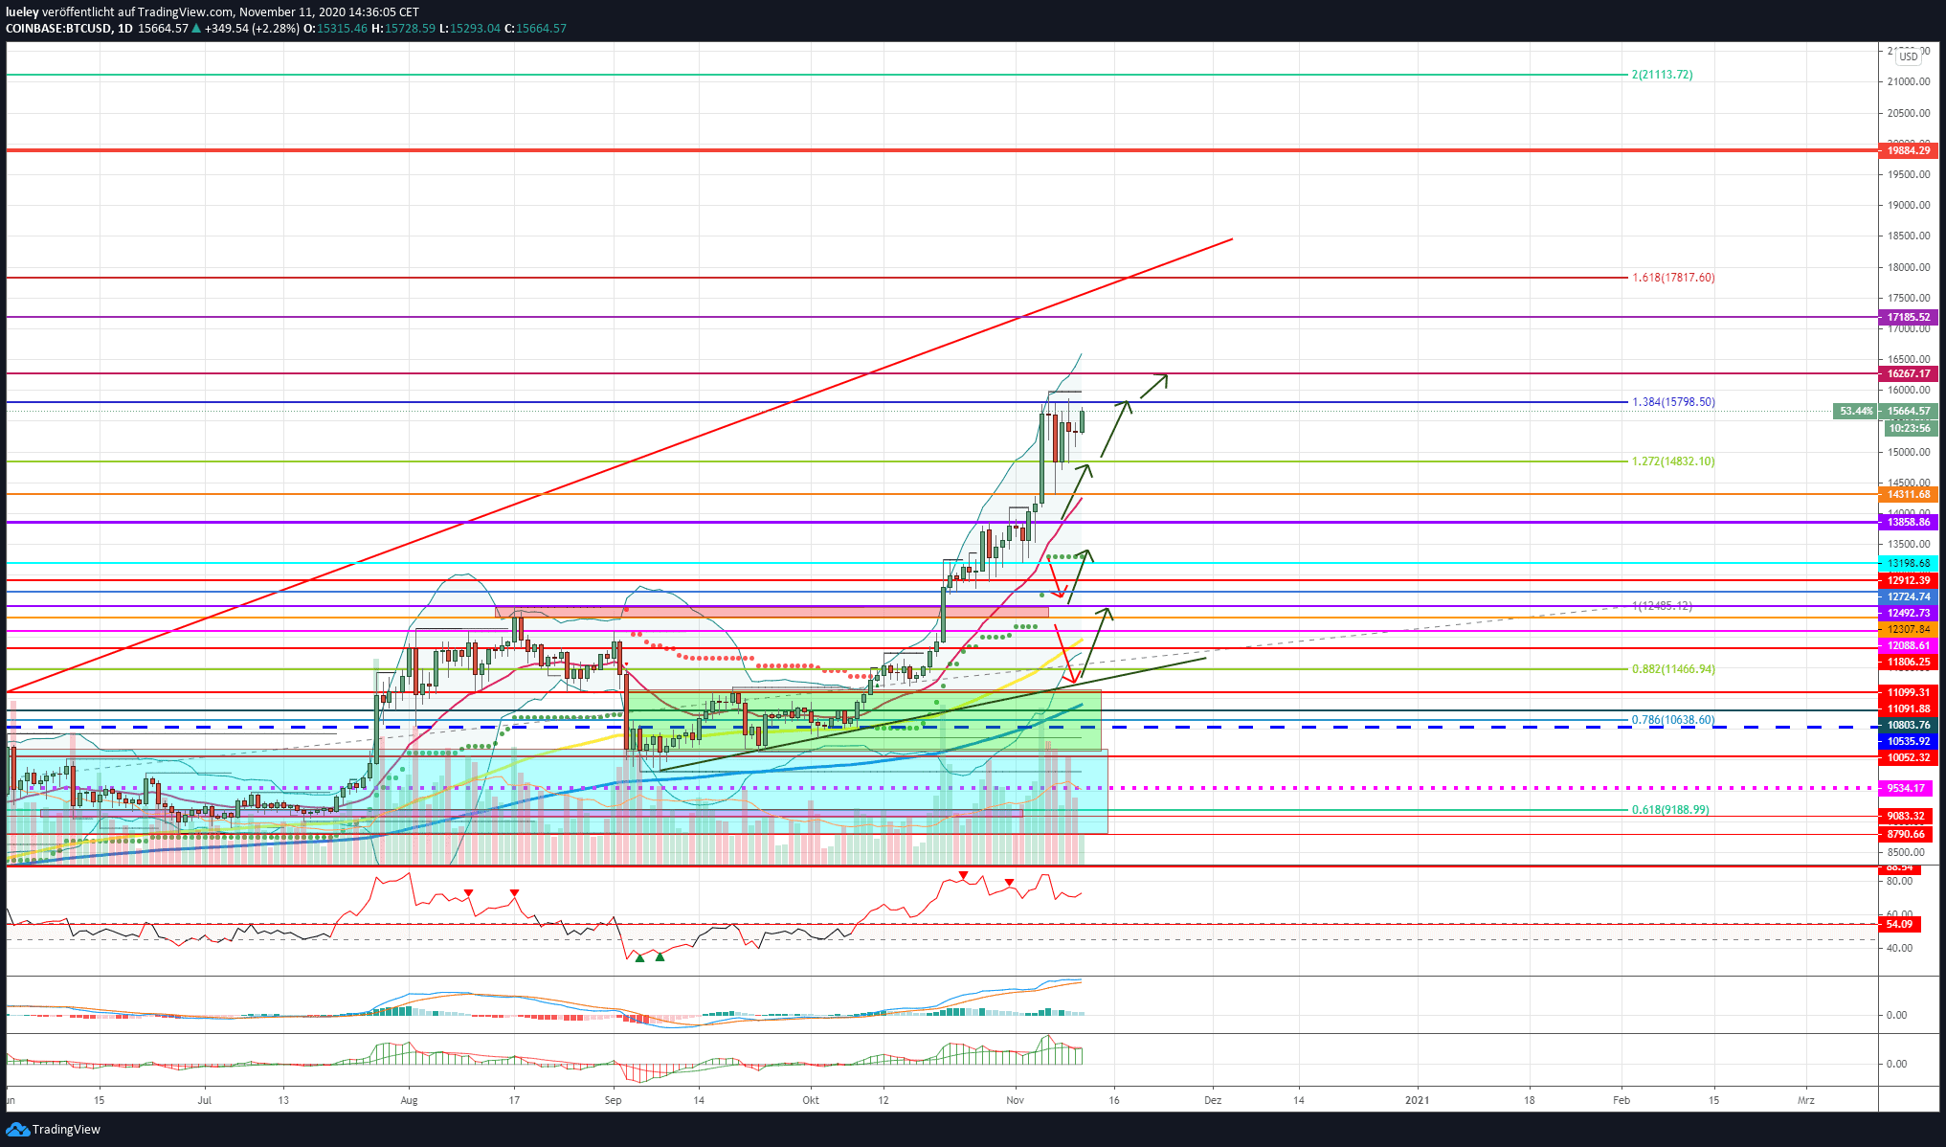1946x1147 pixels.
Task: Select the red 11099.31 price label
Action: point(1909,692)
